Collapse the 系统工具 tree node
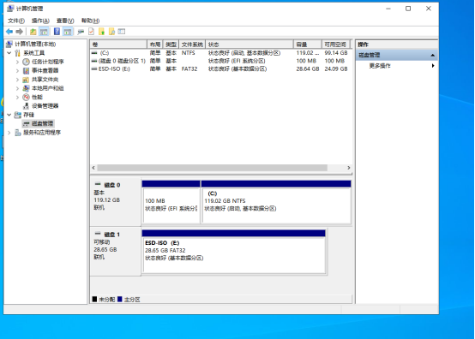Image resolution: width=475 pixels, height=339 pixels. (x=9, y=53)
